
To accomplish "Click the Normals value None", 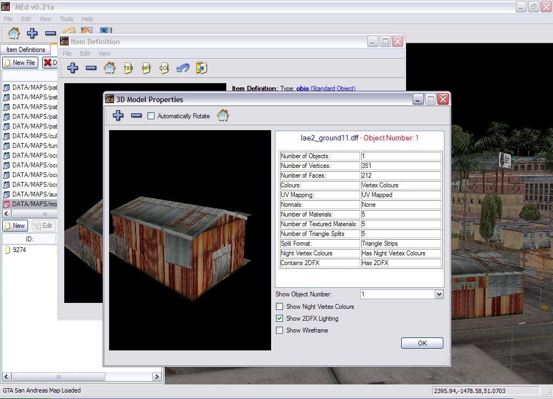I will pos(401,205).
